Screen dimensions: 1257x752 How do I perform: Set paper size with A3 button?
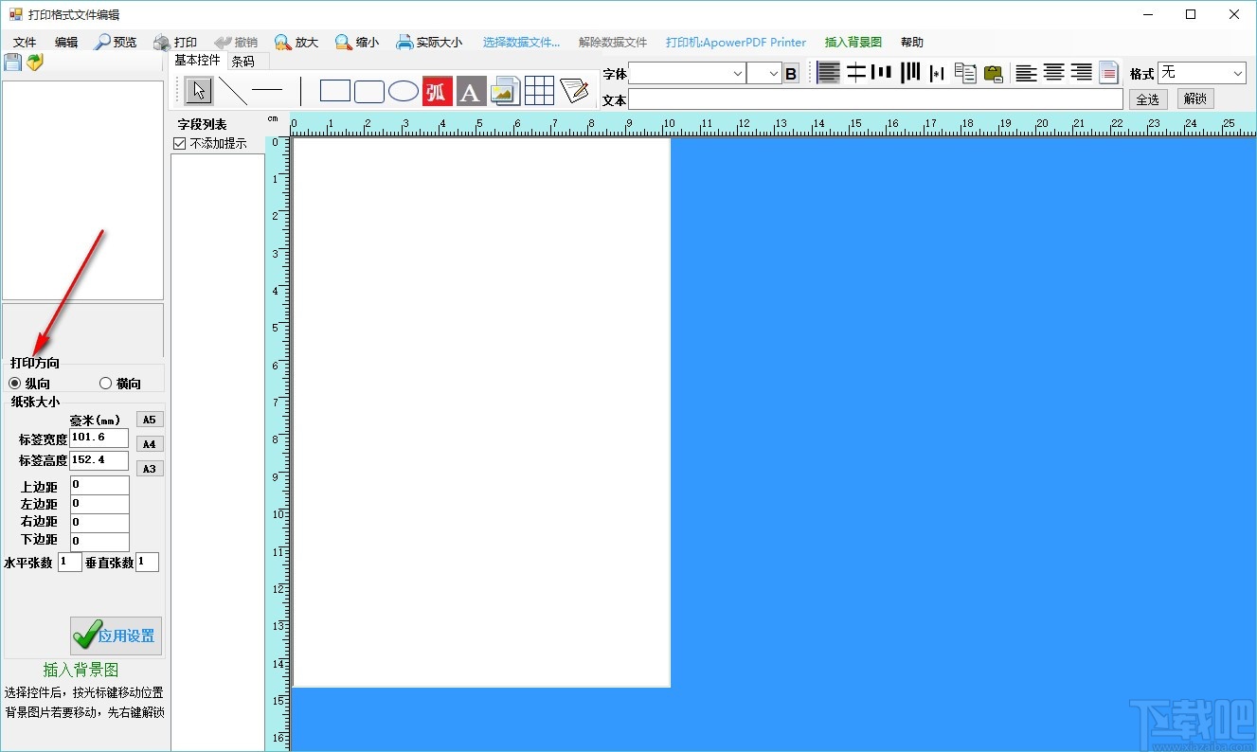pos(150,469)
